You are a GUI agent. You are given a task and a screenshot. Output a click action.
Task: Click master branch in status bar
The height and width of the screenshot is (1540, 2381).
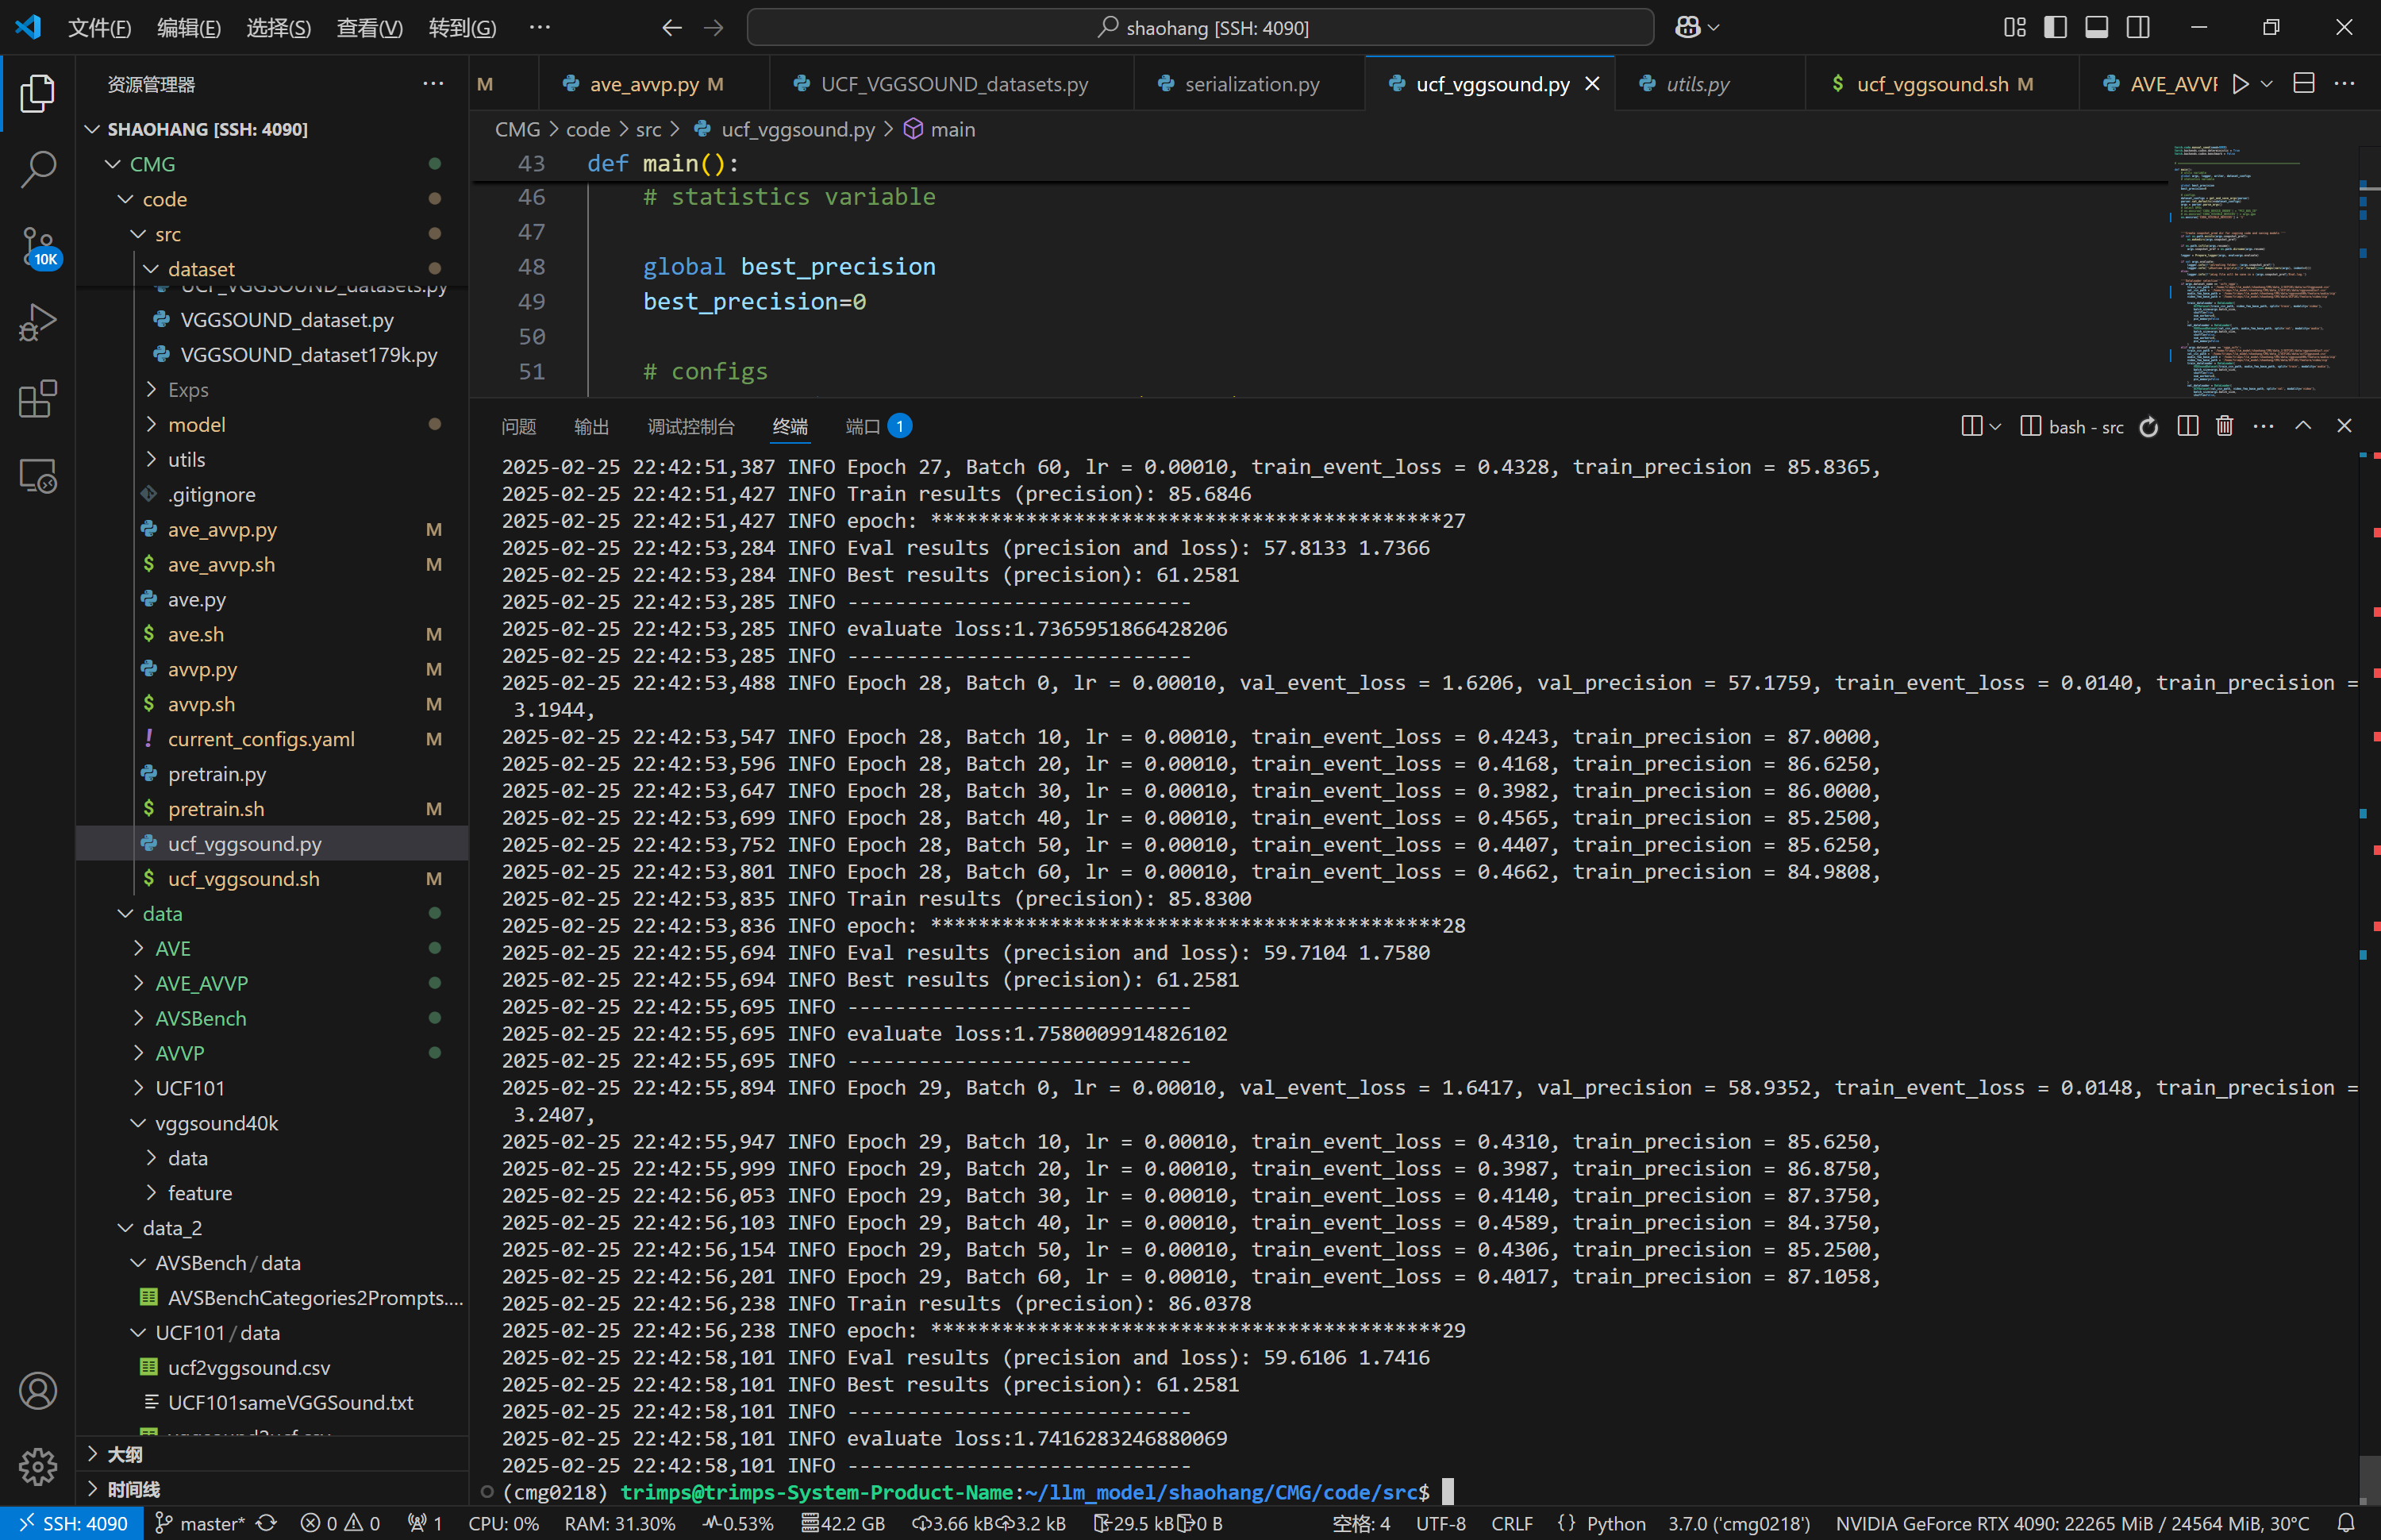(201, 1523)
